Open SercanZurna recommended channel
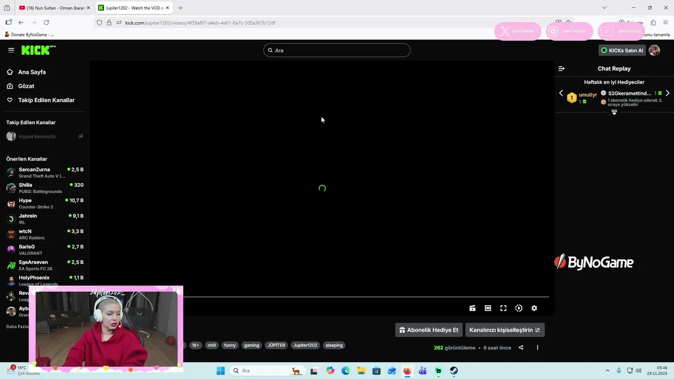The image size is (674, 379). 44,173
